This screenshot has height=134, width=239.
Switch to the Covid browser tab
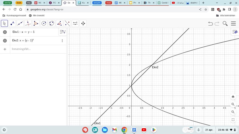163,3
